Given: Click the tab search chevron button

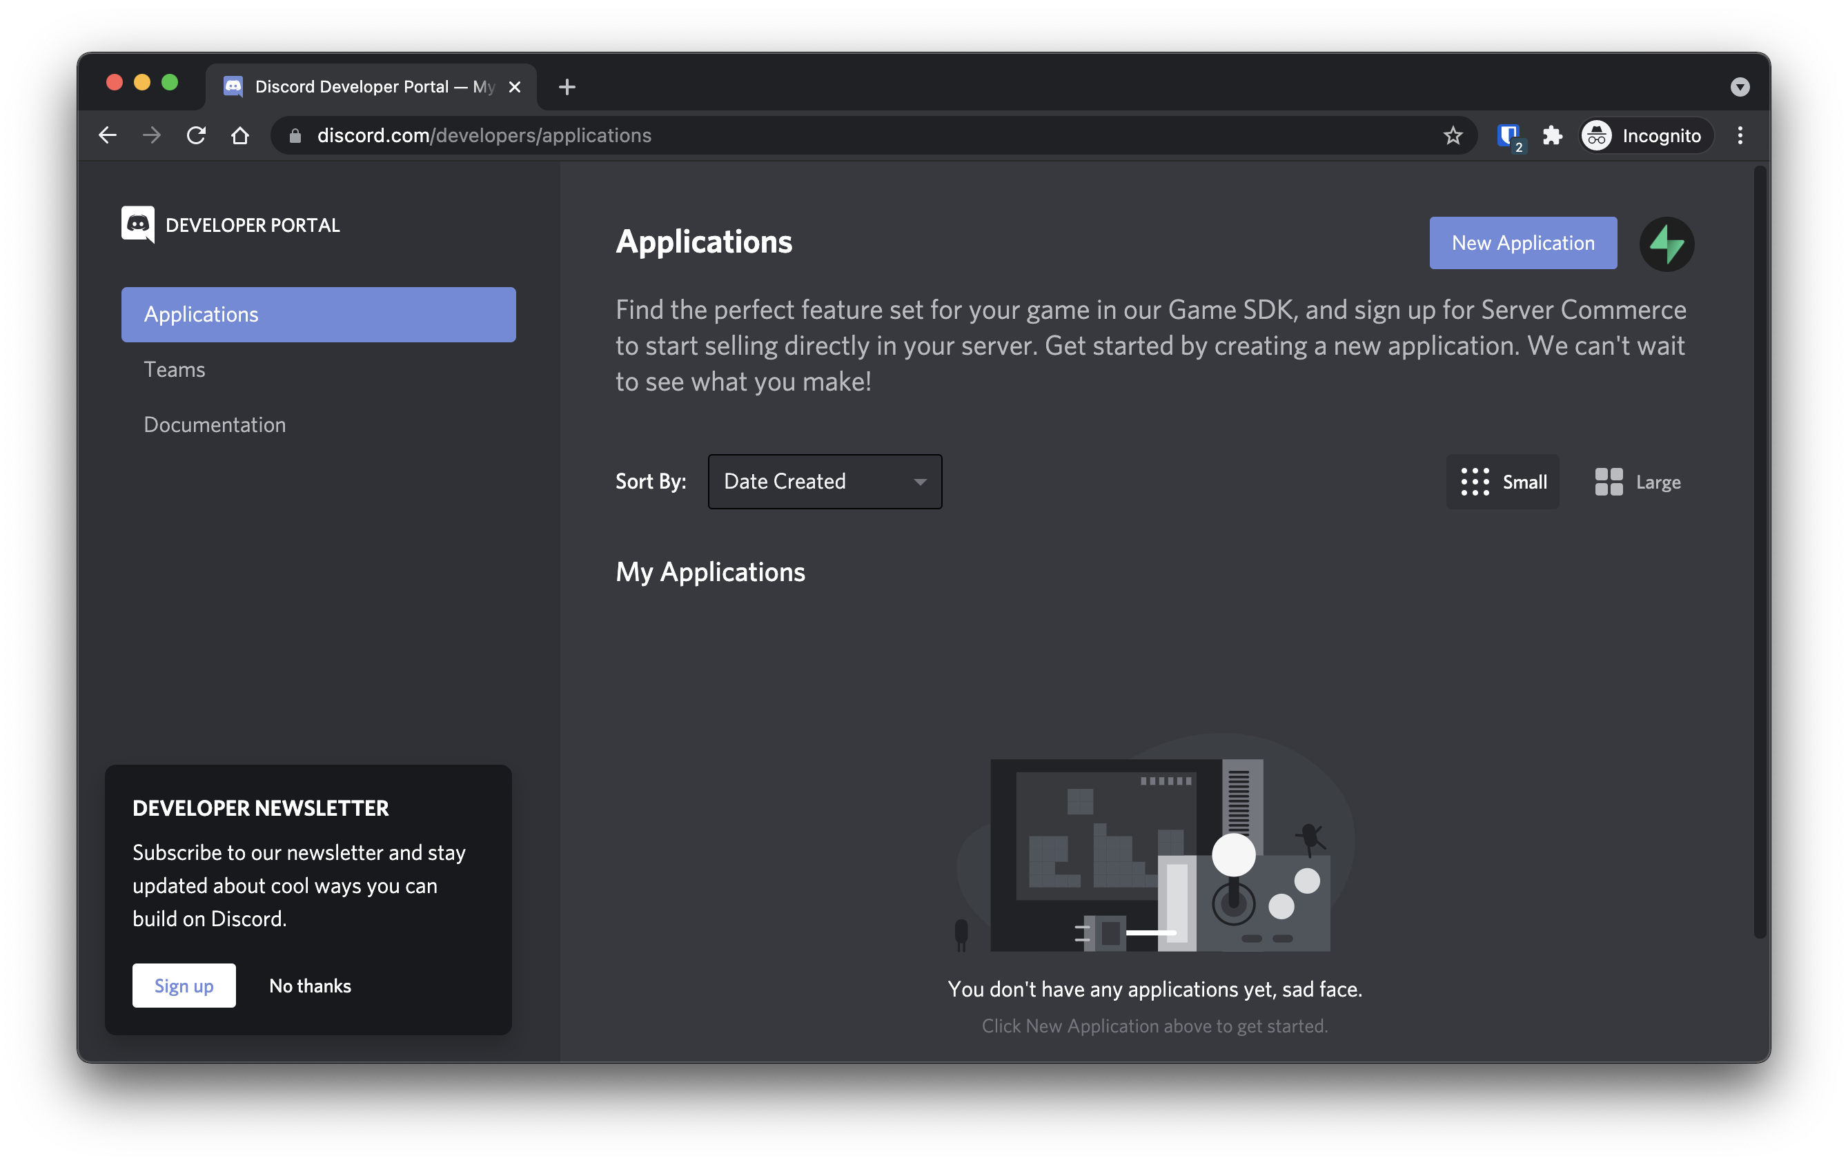Looking at the screenshot, I should click(x=1739, y=87).
